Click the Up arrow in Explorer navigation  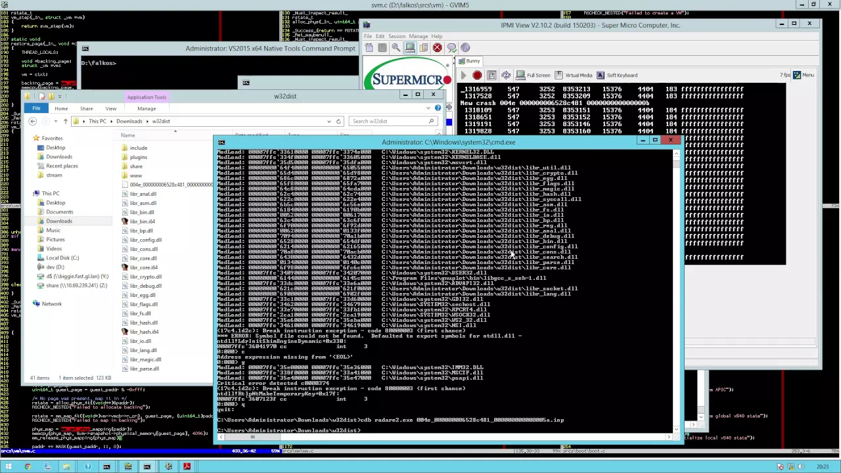(65, 121)
